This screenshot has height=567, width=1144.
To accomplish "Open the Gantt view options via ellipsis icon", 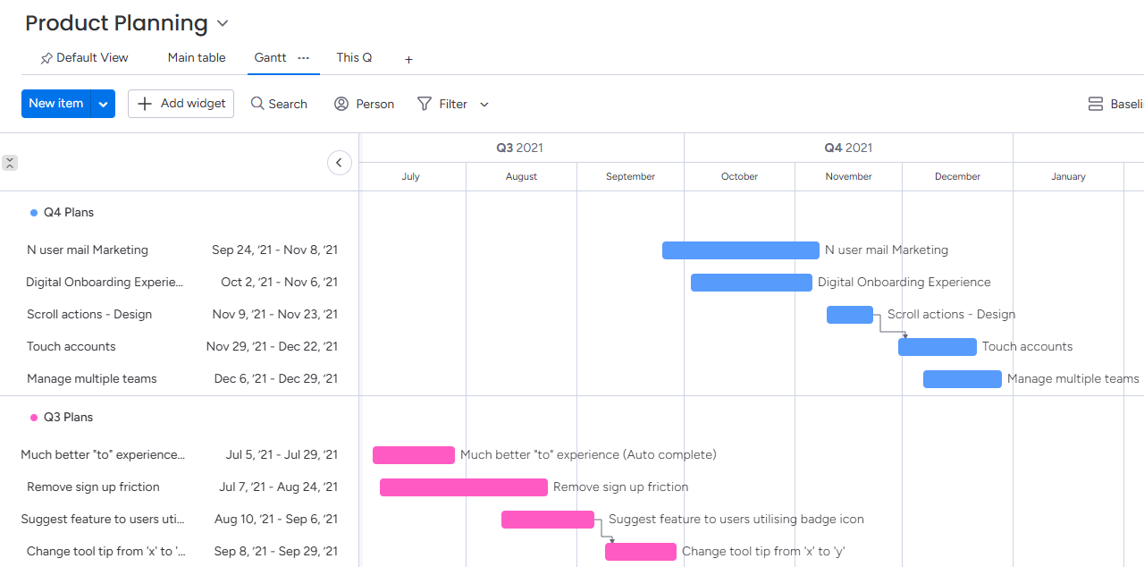I will click(x=303, y=57).
